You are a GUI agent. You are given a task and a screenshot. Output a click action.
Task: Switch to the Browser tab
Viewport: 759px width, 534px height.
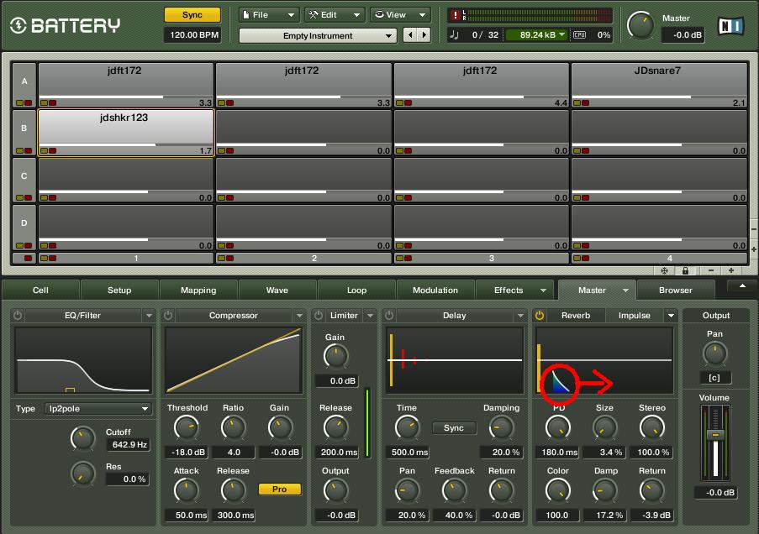tap(676, 291)
